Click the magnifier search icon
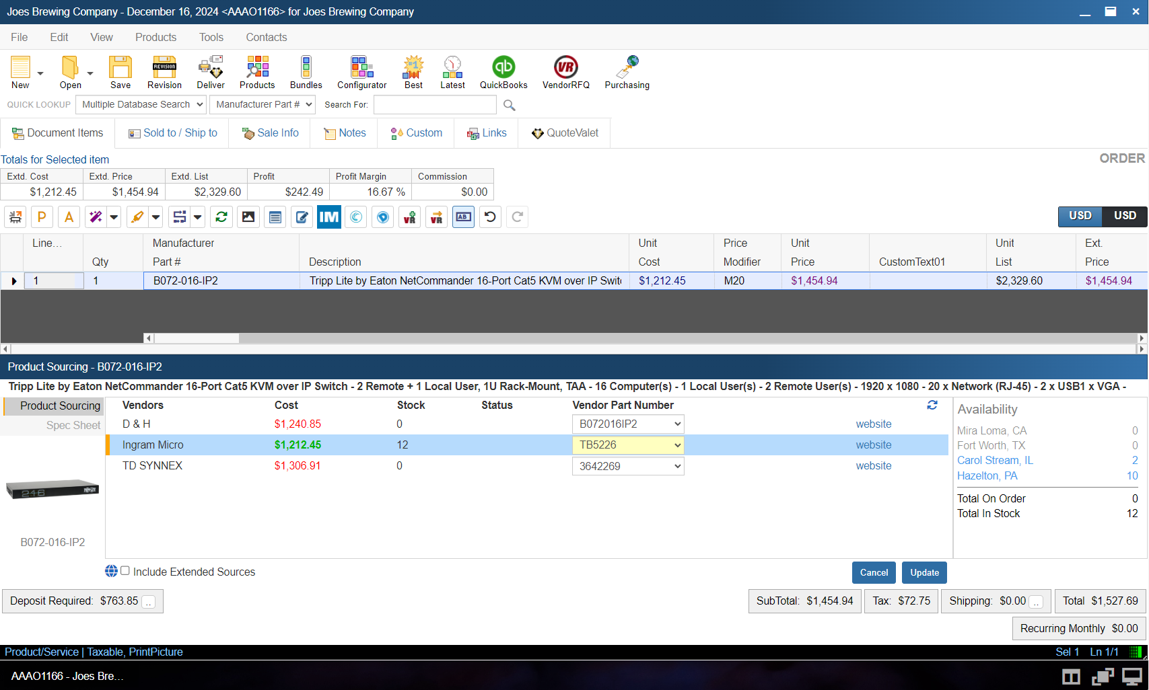The width and height of the screenshot is (1149, 690). [510, 106]
